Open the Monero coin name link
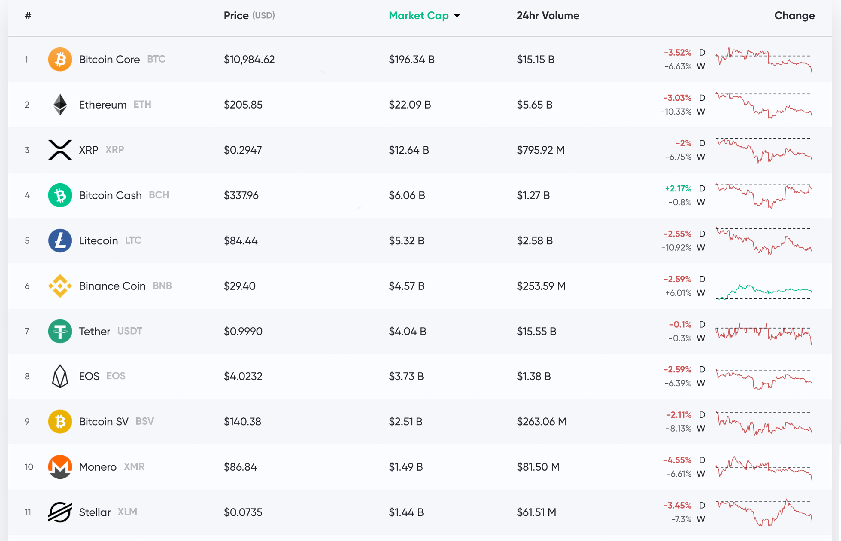The height and width of the screenshot is (541, 841). click(x=98, y=467)
